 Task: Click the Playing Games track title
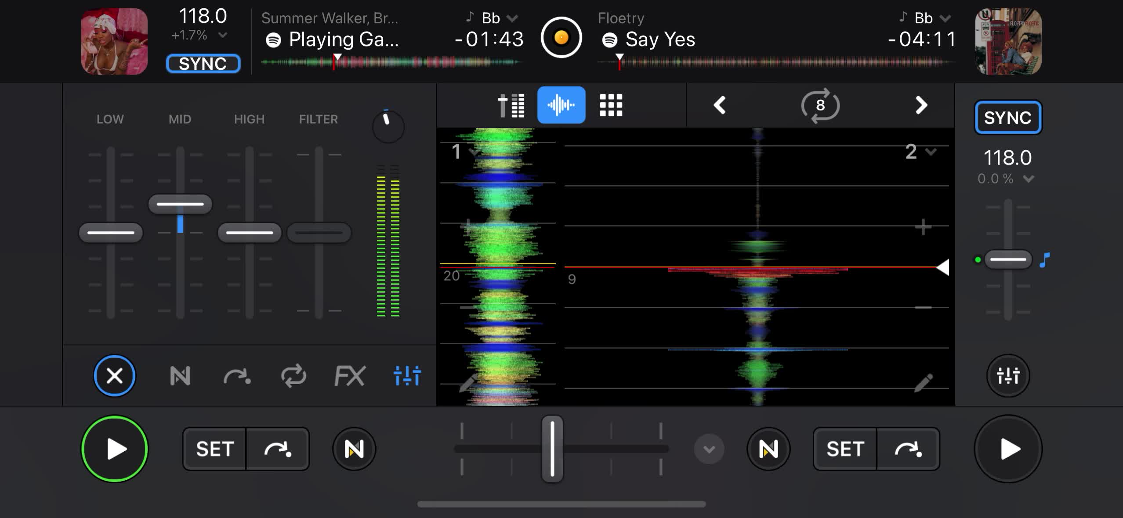tap(344, 40)
